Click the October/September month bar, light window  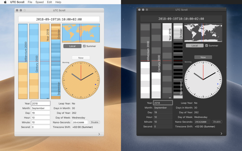(x=56, y=61)
